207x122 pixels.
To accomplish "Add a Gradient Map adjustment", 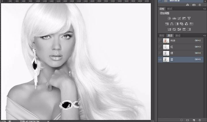I will [189, 29].
